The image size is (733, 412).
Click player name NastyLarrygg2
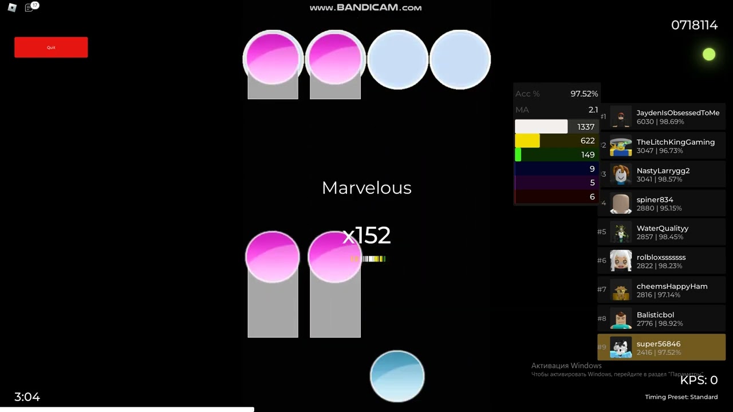coord(663,171)
